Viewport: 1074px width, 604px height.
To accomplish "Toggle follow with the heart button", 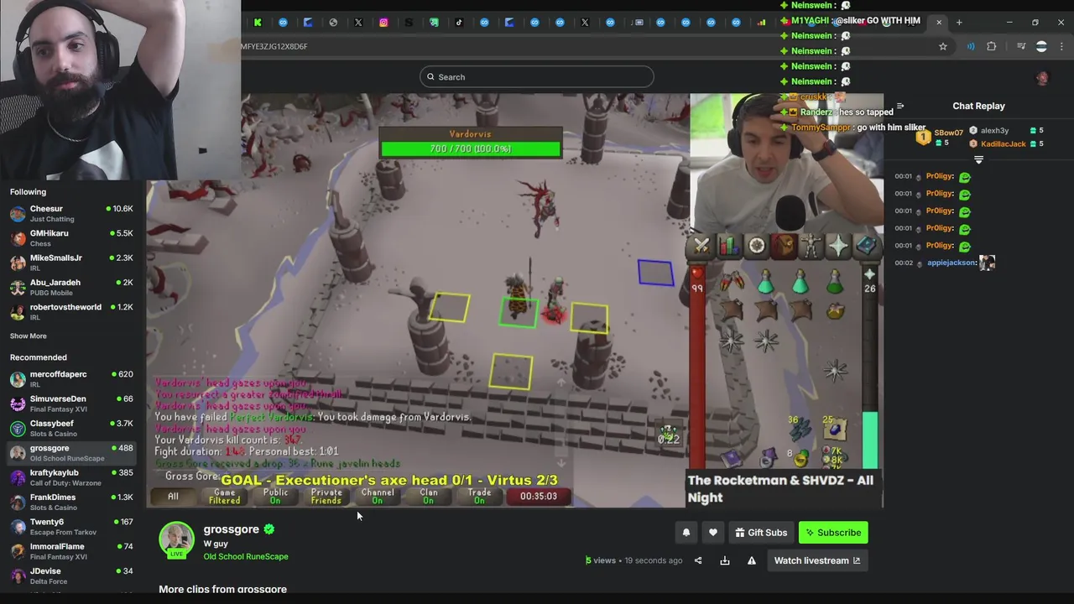I will [713, 533].
